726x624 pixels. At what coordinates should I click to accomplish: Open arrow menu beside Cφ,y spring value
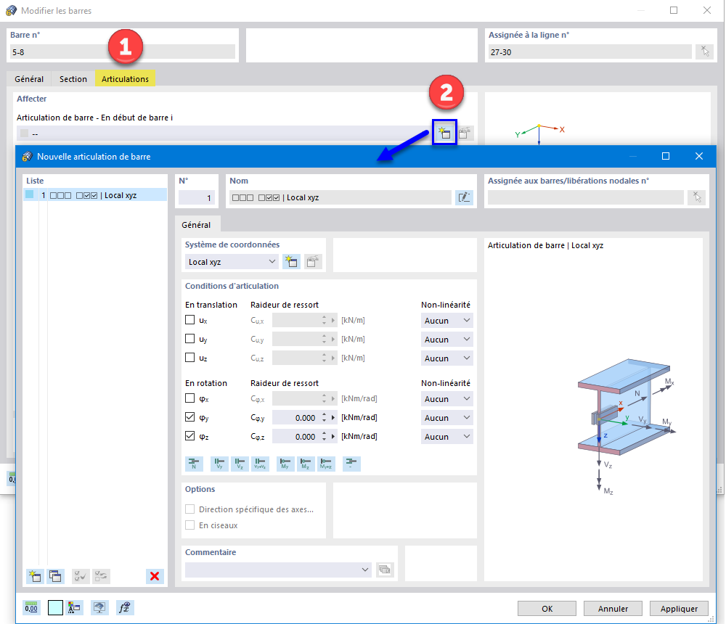coord(333,417)
